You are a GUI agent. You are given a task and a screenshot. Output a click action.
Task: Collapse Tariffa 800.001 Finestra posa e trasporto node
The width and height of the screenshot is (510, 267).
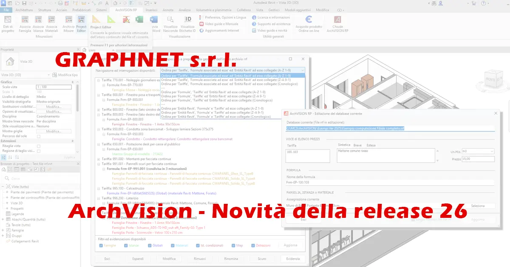pyautogui.click(x=99, y=95)
